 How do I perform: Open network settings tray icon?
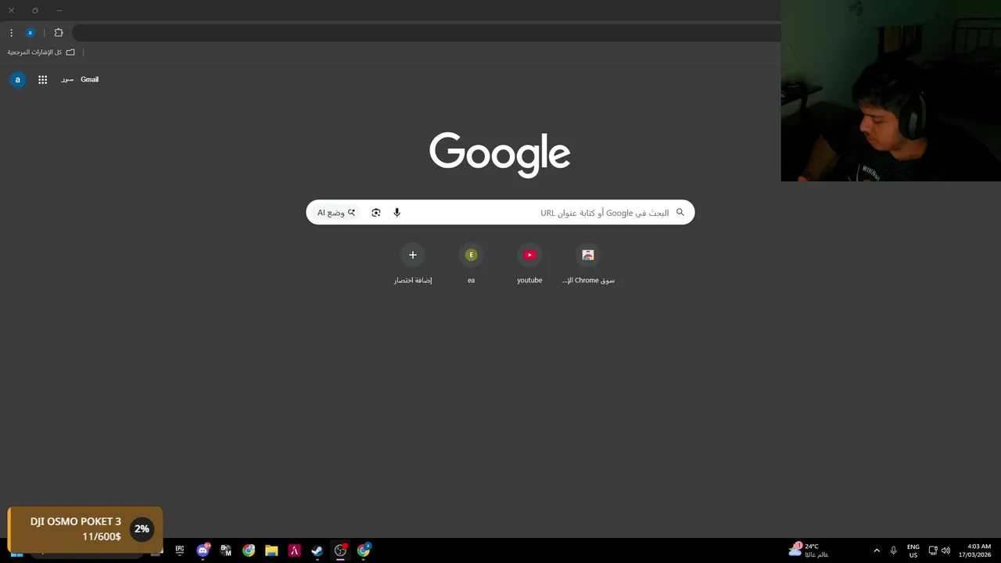(x=933, y=550)
